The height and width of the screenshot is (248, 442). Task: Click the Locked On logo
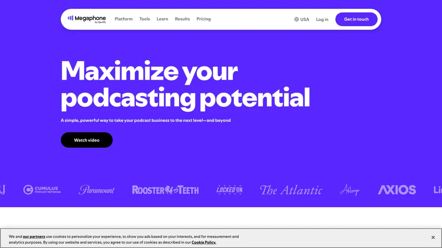pos(229,190)
